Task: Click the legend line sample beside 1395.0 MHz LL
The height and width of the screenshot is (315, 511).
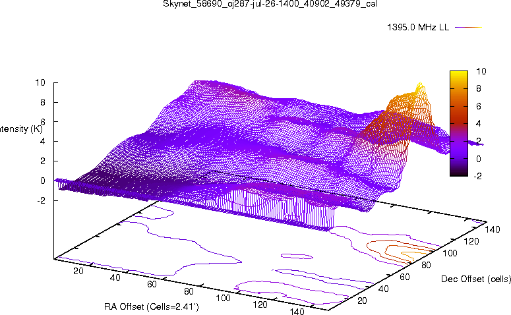Action: (468, 28)
